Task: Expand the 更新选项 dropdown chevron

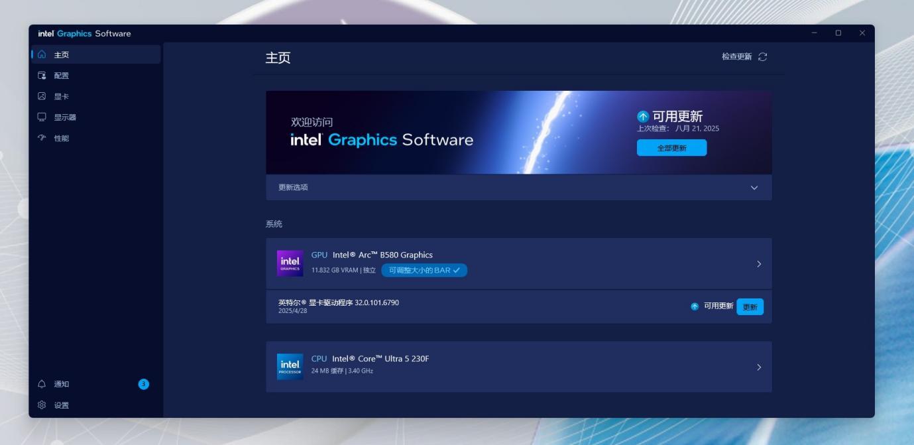Action: coord(754,188)
